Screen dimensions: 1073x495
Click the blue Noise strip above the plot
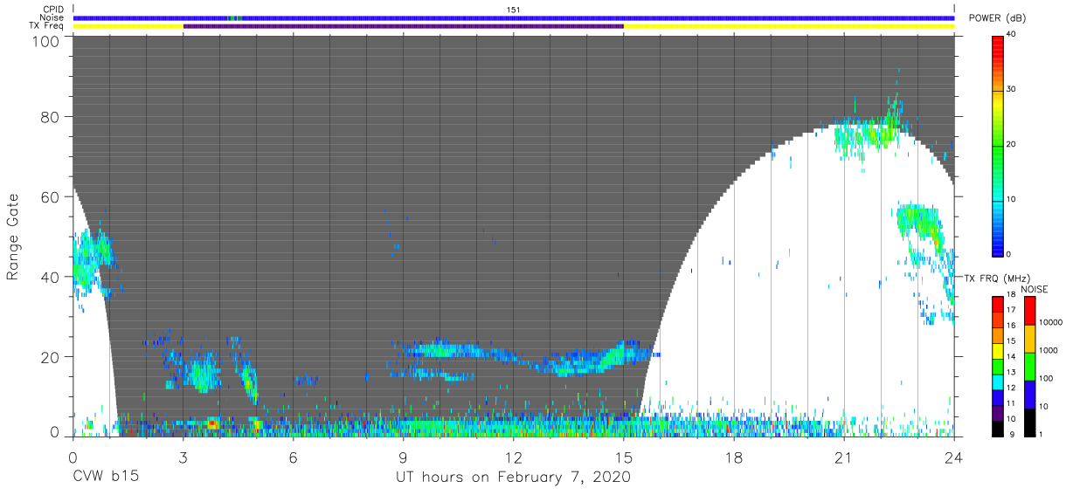pos(514,17)
